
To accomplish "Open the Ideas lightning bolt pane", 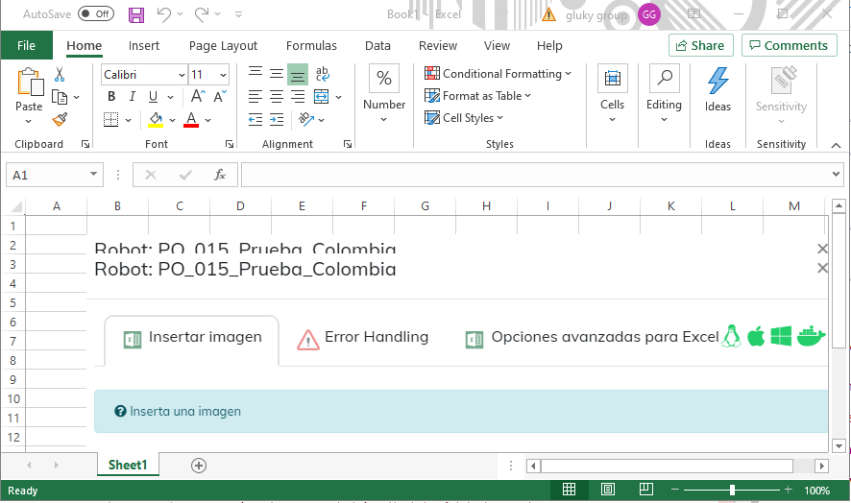I will point(717,89).
